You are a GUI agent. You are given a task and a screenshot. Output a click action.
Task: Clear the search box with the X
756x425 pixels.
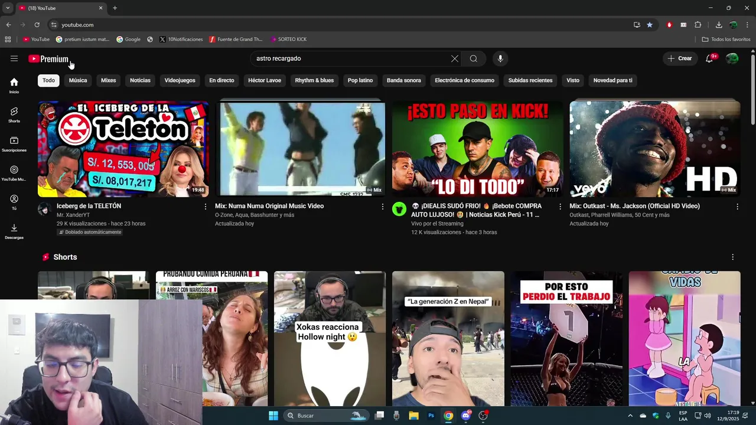pyautogui.click(x=454, y=58)
